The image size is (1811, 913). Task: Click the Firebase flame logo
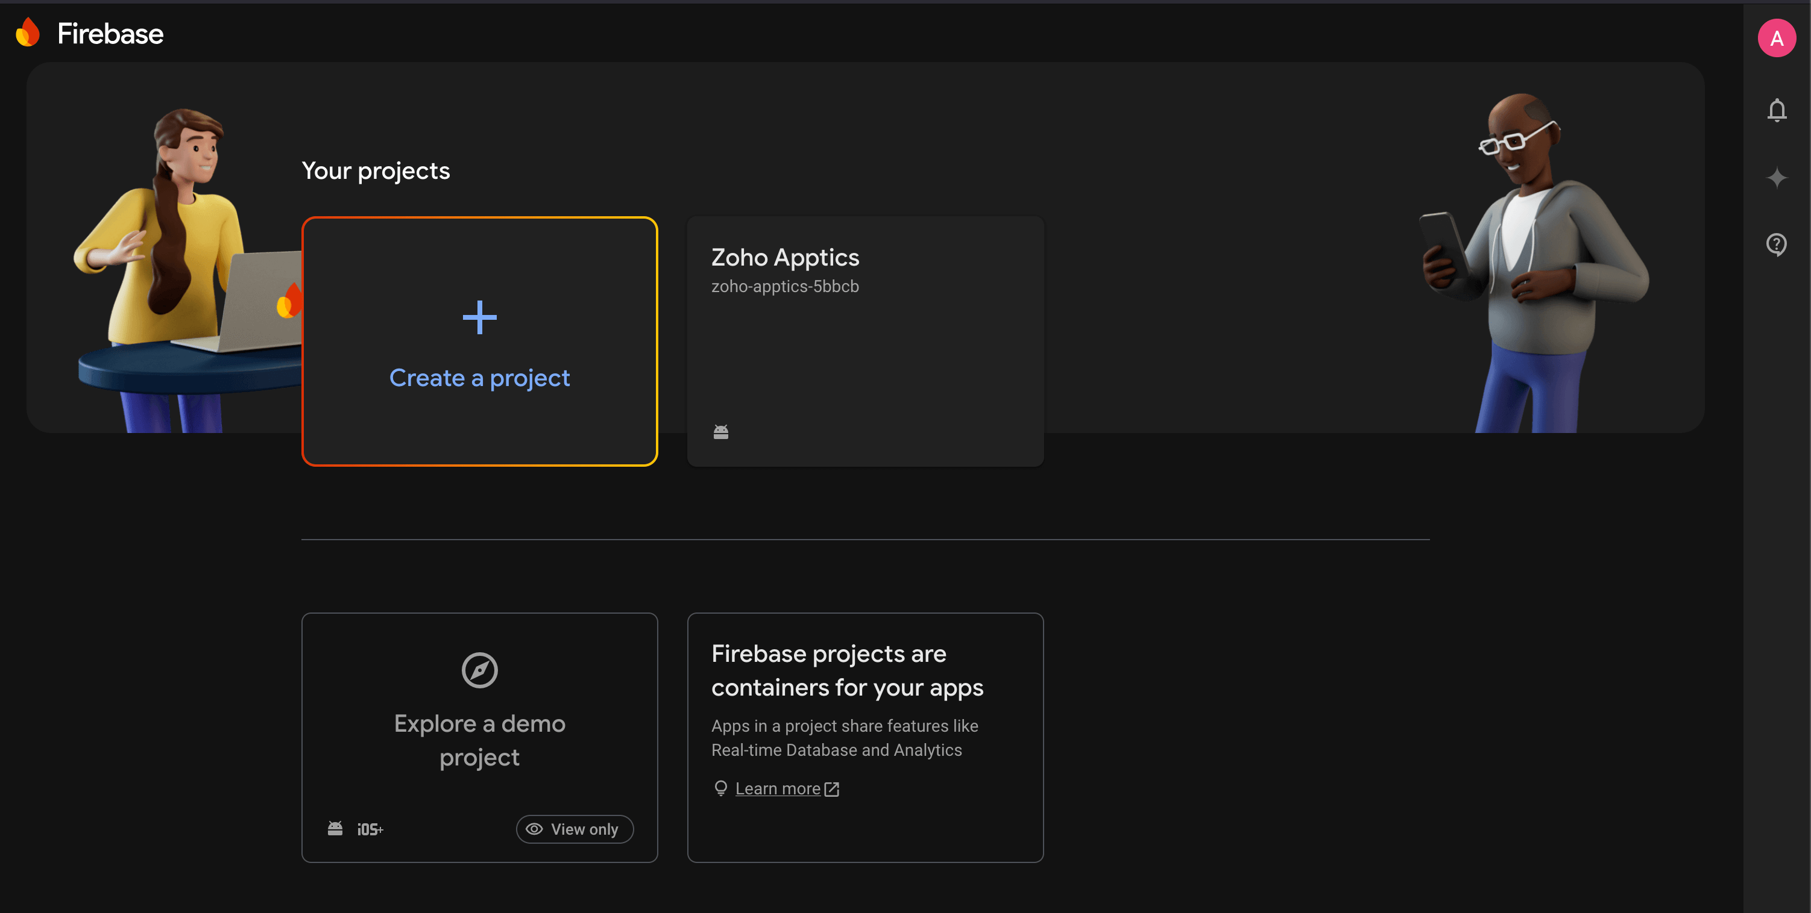click(x=28, y=33)
